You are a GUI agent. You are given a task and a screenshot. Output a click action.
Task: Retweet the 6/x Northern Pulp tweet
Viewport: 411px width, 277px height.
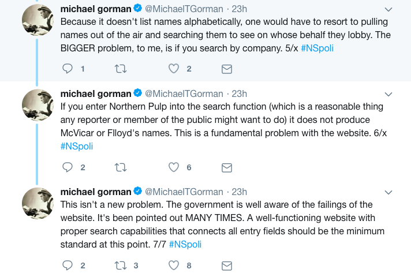pyautogui.click(x=121, y=167)
